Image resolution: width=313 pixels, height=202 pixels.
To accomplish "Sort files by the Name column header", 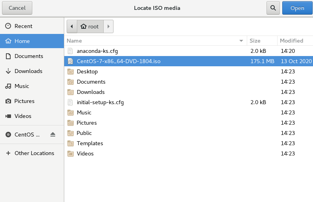I will pyautogui.click(x=155, y=41).
